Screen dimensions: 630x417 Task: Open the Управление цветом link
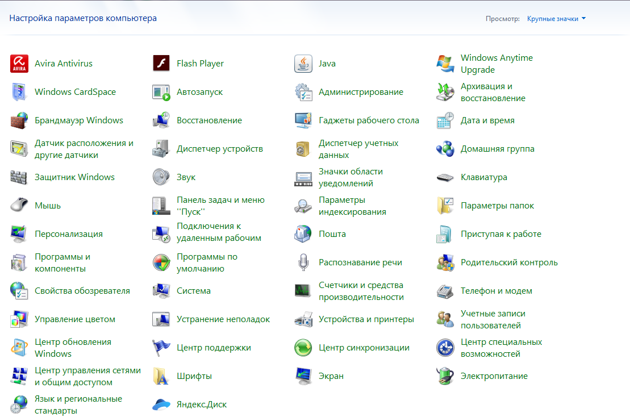(75, 319)
